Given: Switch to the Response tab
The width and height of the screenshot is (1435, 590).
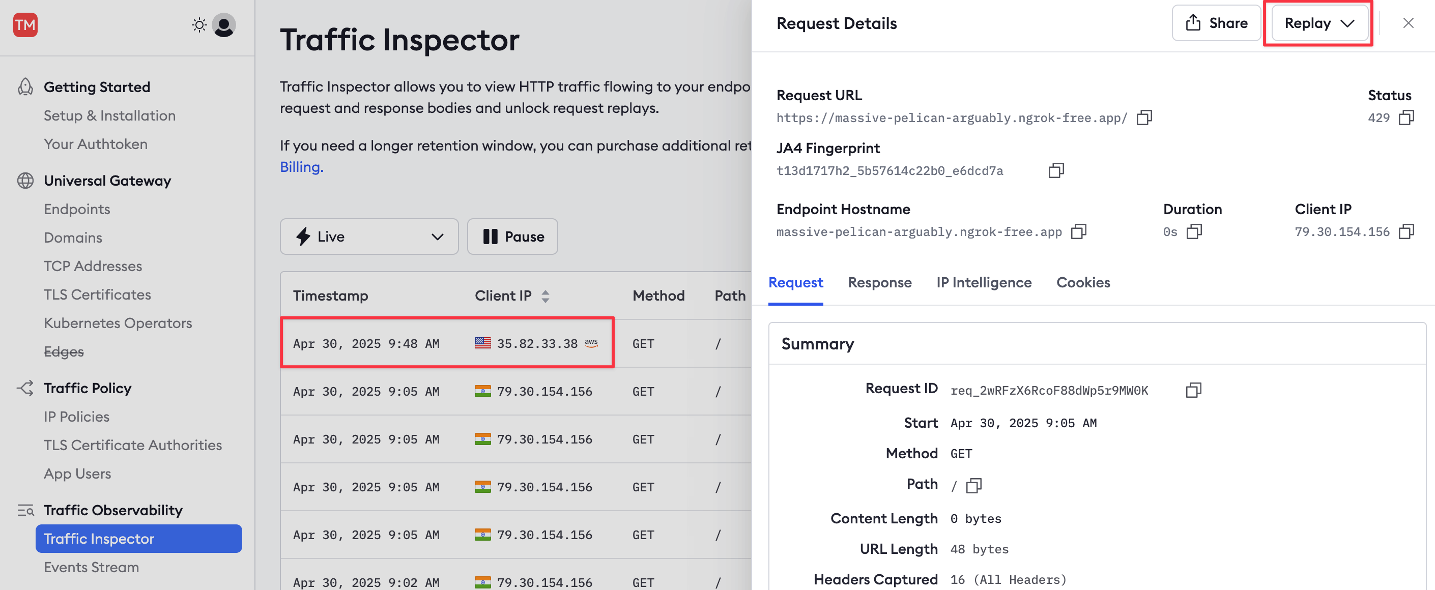Looking at the screenshot, I should tap(880, 283).
